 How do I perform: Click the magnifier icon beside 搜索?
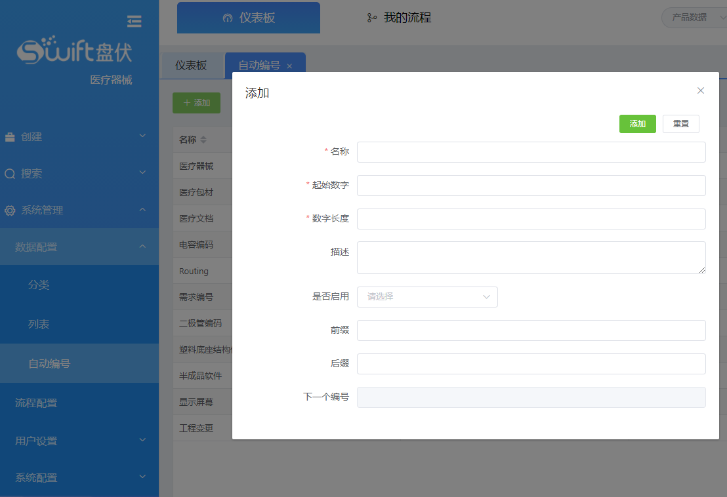pyautogui.click(x=10, y=174)
